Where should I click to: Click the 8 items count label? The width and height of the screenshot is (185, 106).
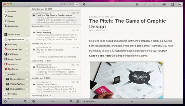tap(52, 101)
